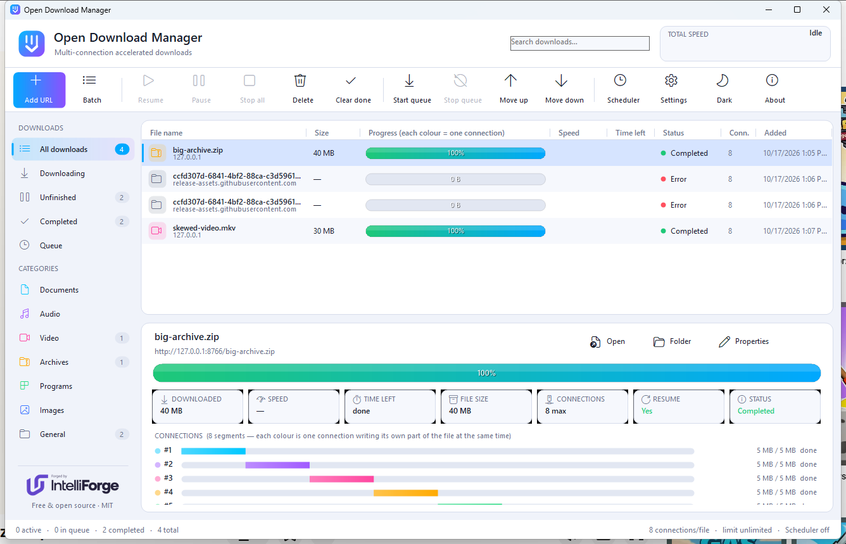The width and height of the screenshot is (846, 544).
Task: Click the Add URL button
Action: [x=39, y=90]
